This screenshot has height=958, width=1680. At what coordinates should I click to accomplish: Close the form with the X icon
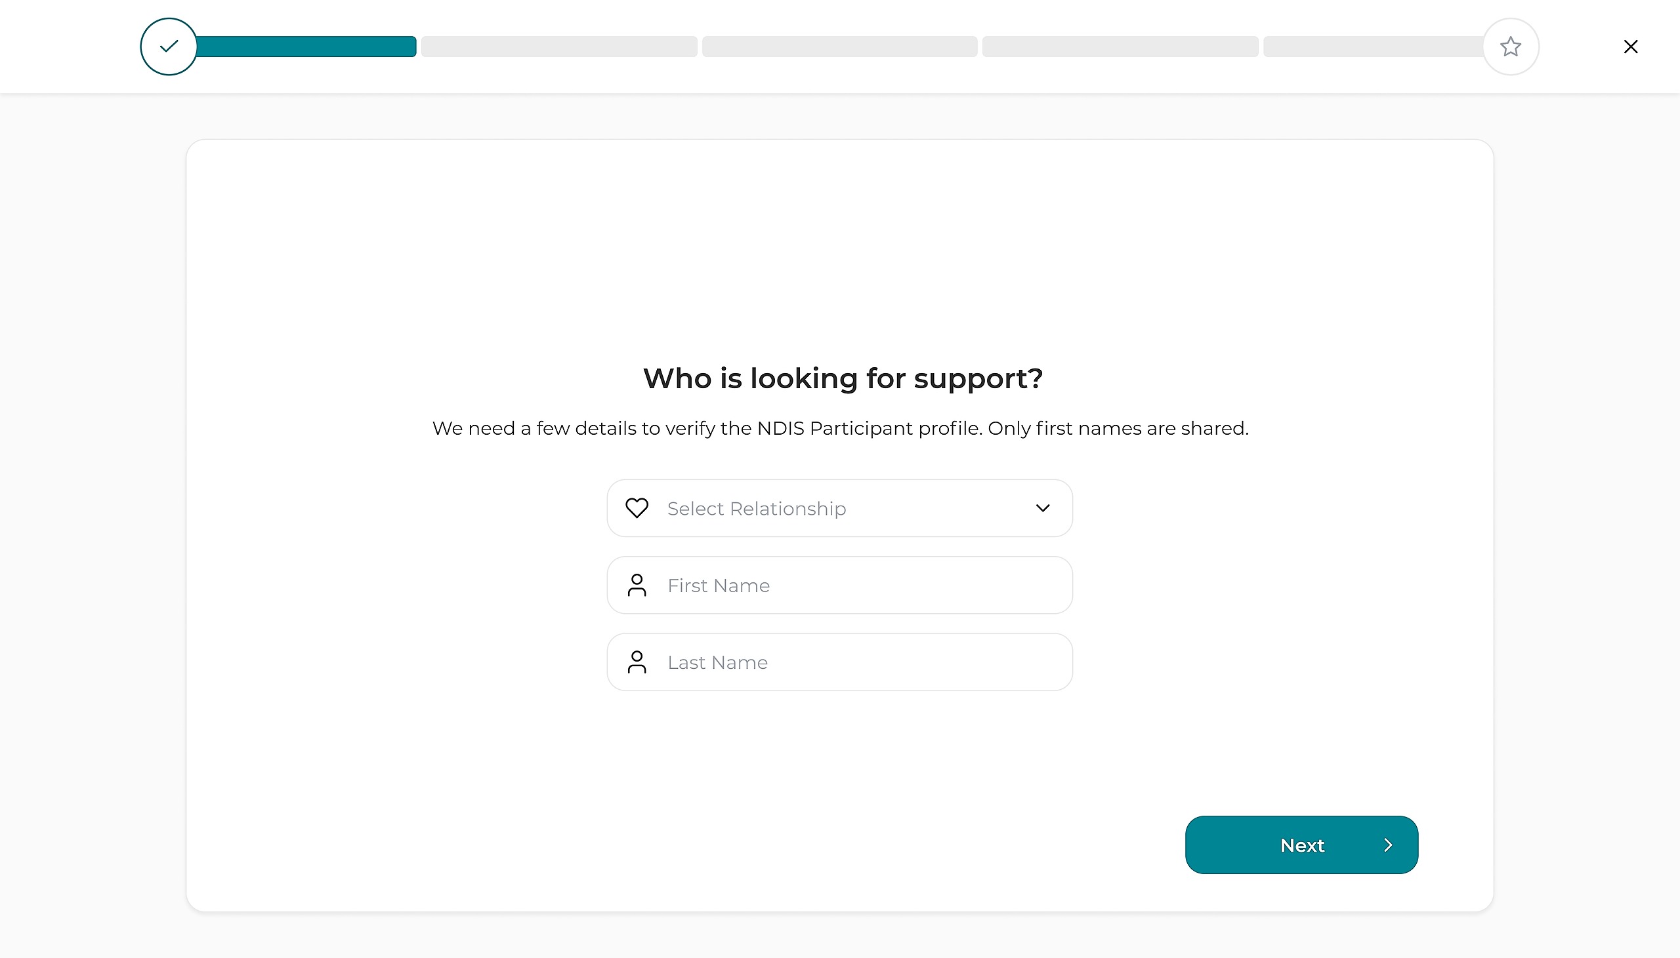tap(1630, 47)
